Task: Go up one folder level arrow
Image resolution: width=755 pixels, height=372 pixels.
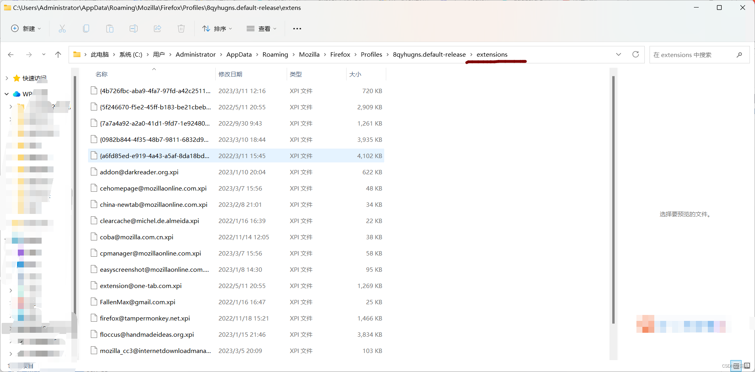Action: [58, 55]
